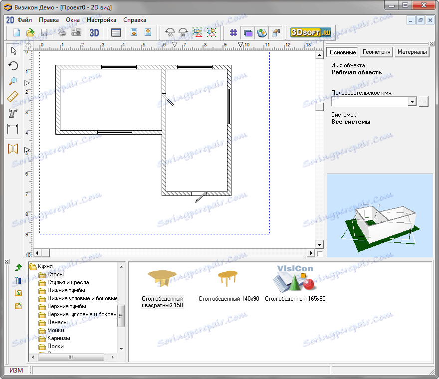Pick the ruler measurement tool
This screenshot has width=439, height=379.
pos(13,97)
